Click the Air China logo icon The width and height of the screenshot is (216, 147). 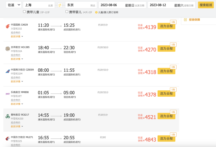tap(7, 26)
